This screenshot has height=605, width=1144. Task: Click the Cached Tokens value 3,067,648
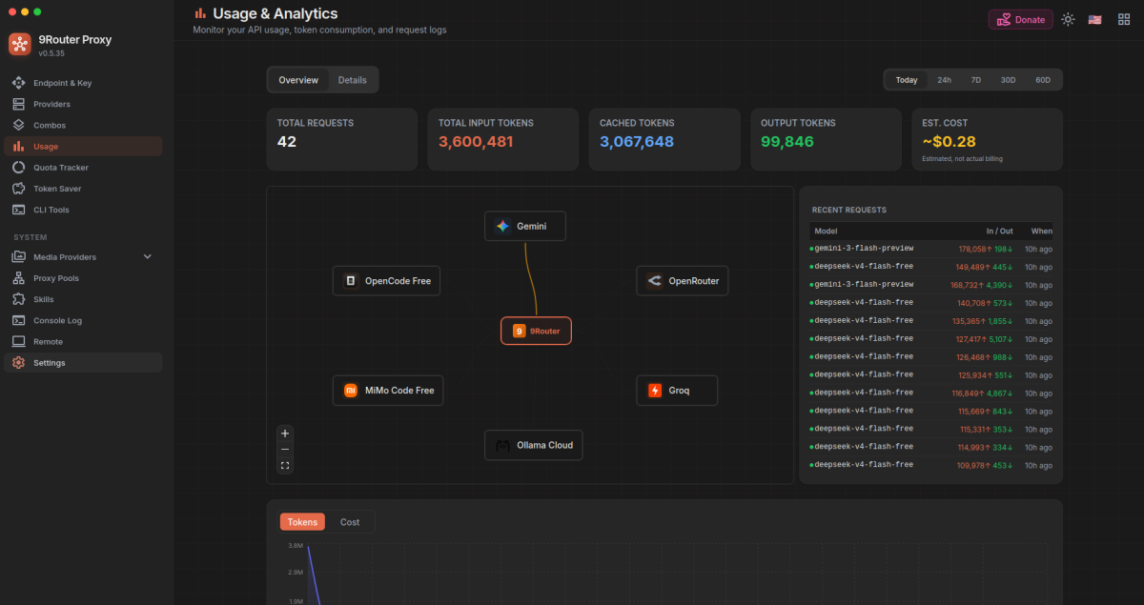click(637, 142)
